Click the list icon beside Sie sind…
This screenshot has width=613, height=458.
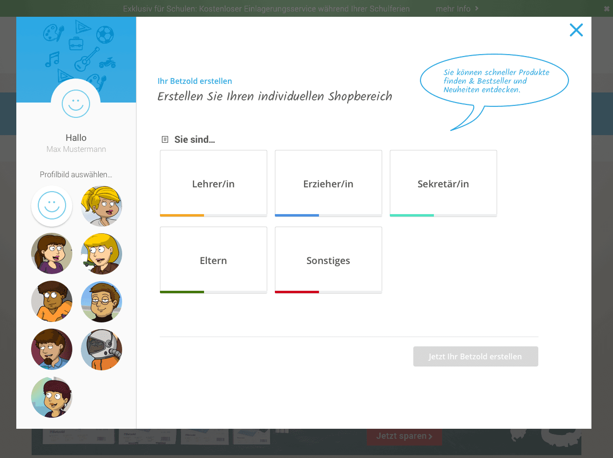point(165,139)
